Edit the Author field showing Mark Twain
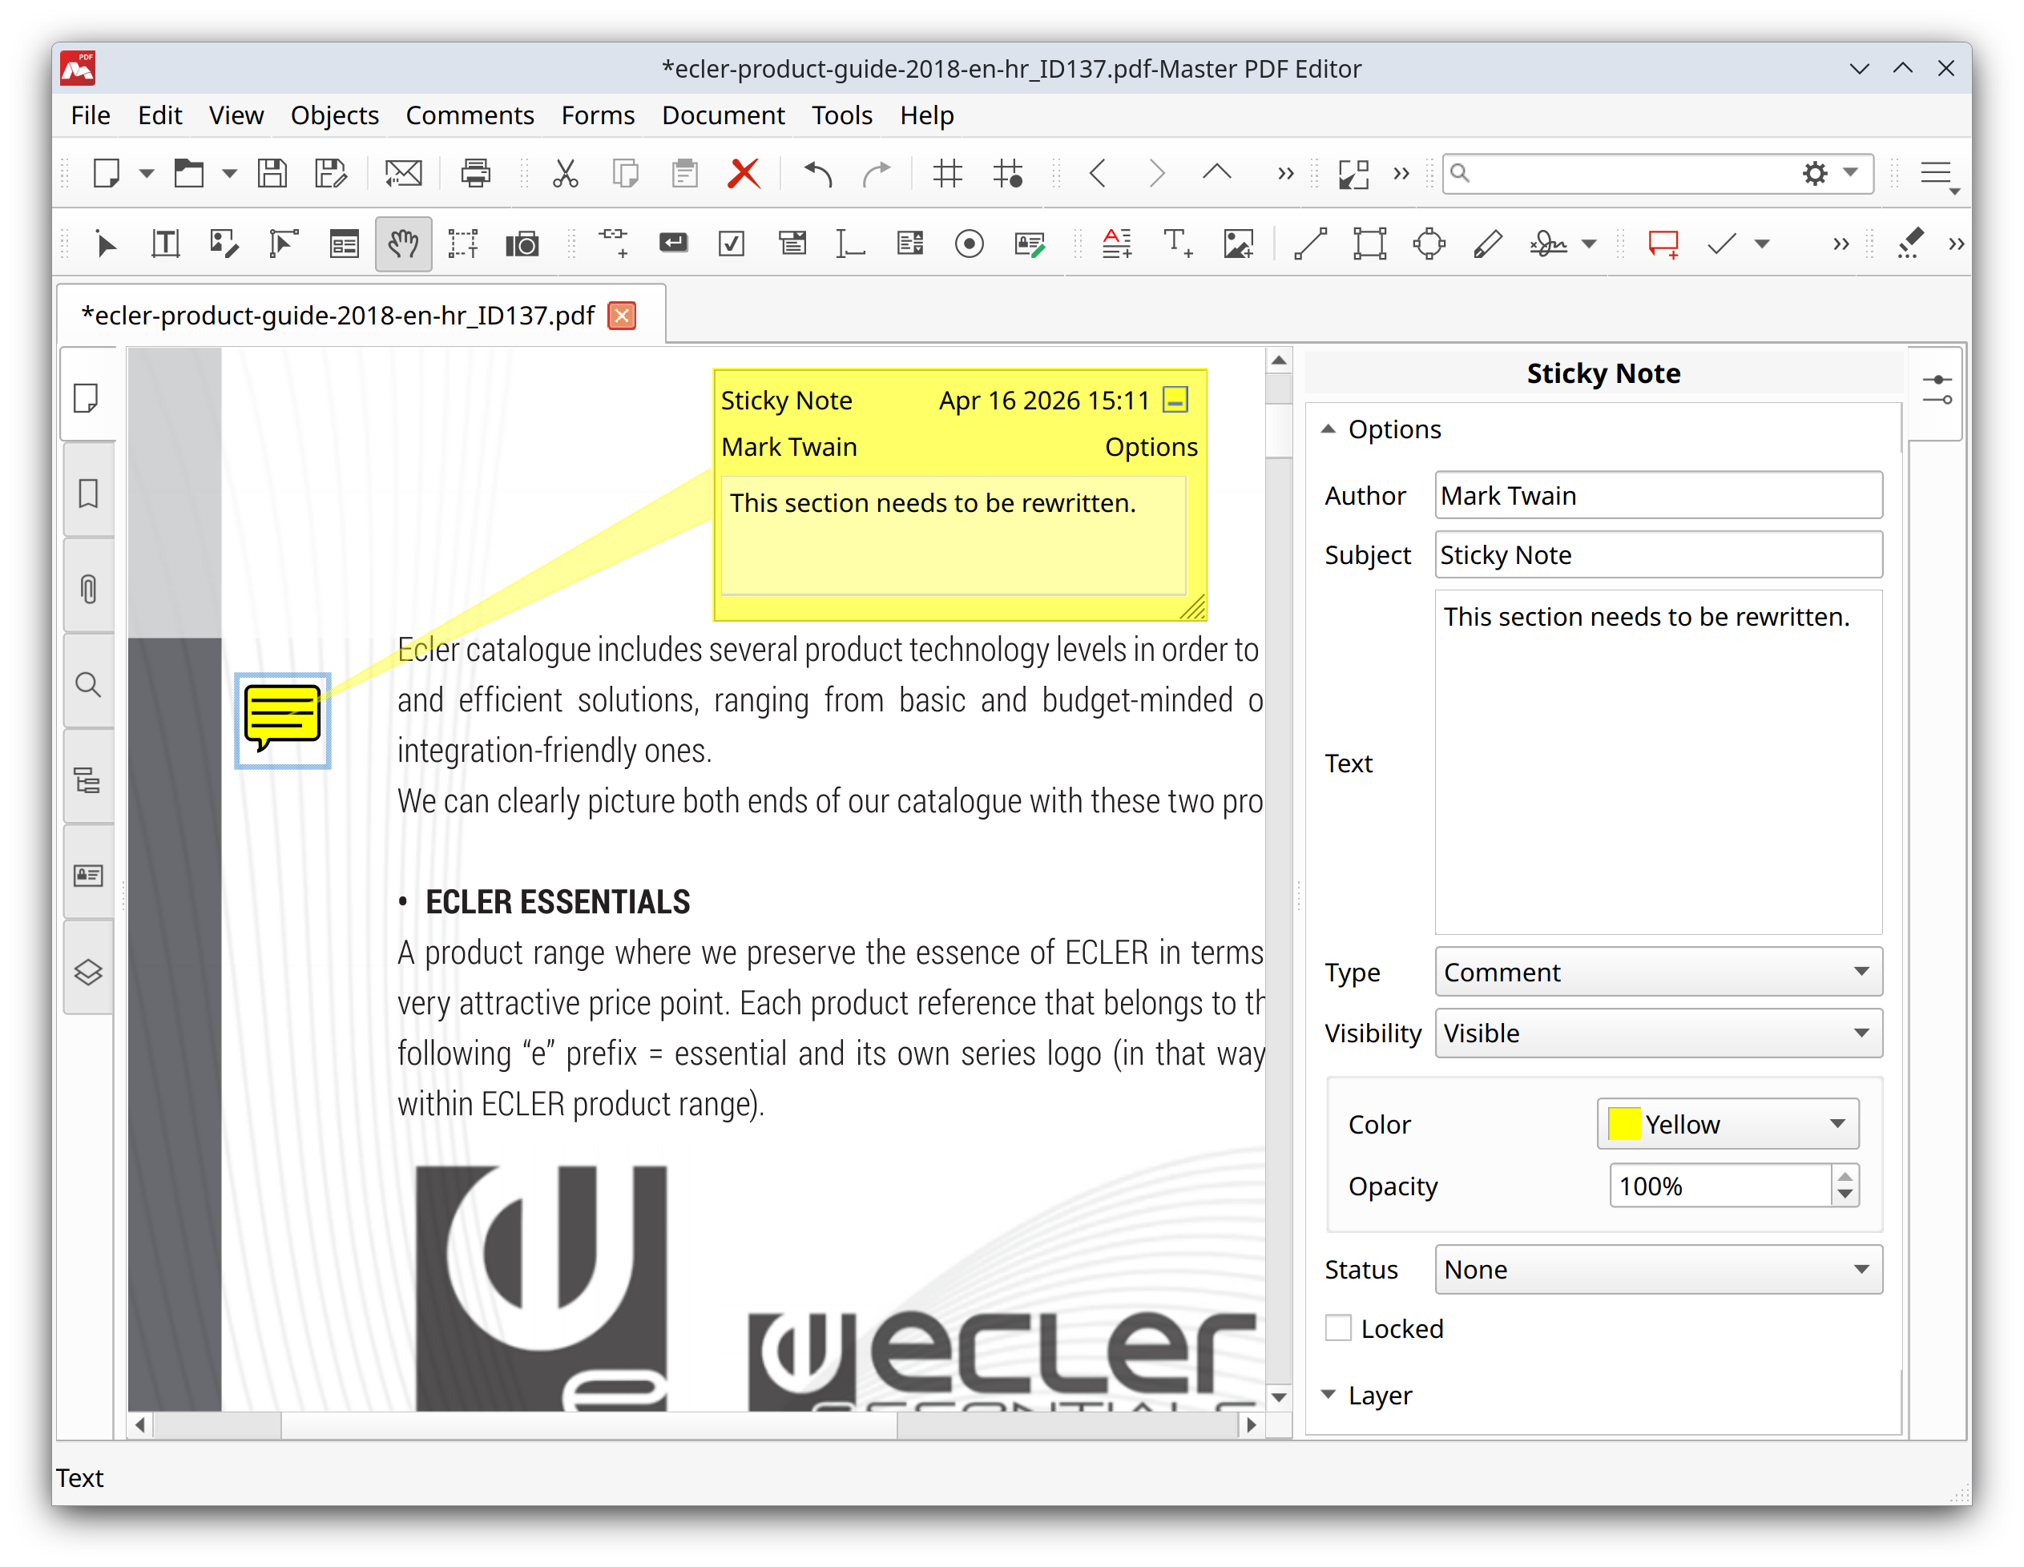This screenshot has height=1567, width=2024. [1658, 495]
